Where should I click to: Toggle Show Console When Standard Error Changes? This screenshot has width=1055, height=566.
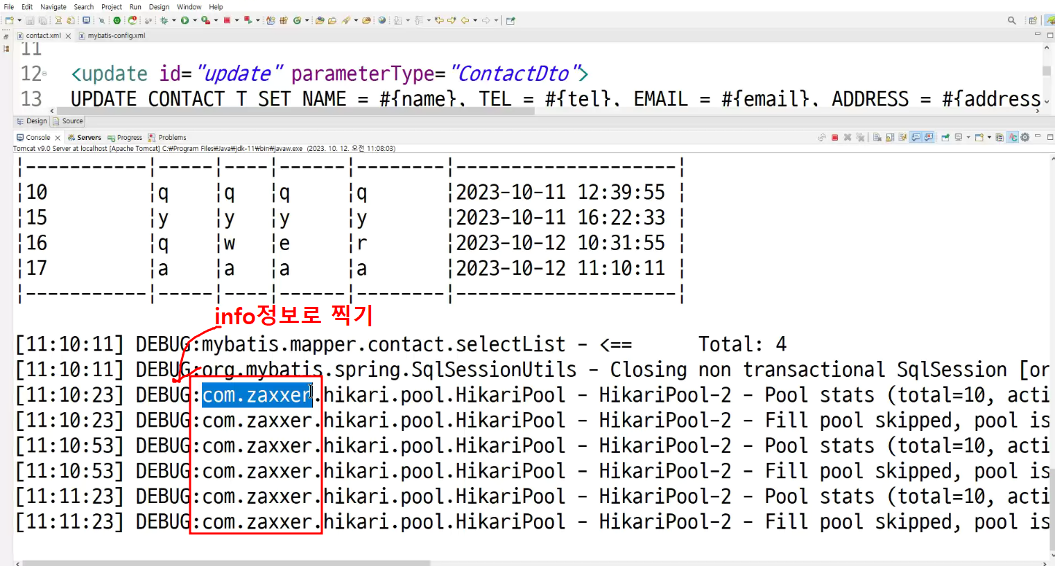tap(929, 137)
